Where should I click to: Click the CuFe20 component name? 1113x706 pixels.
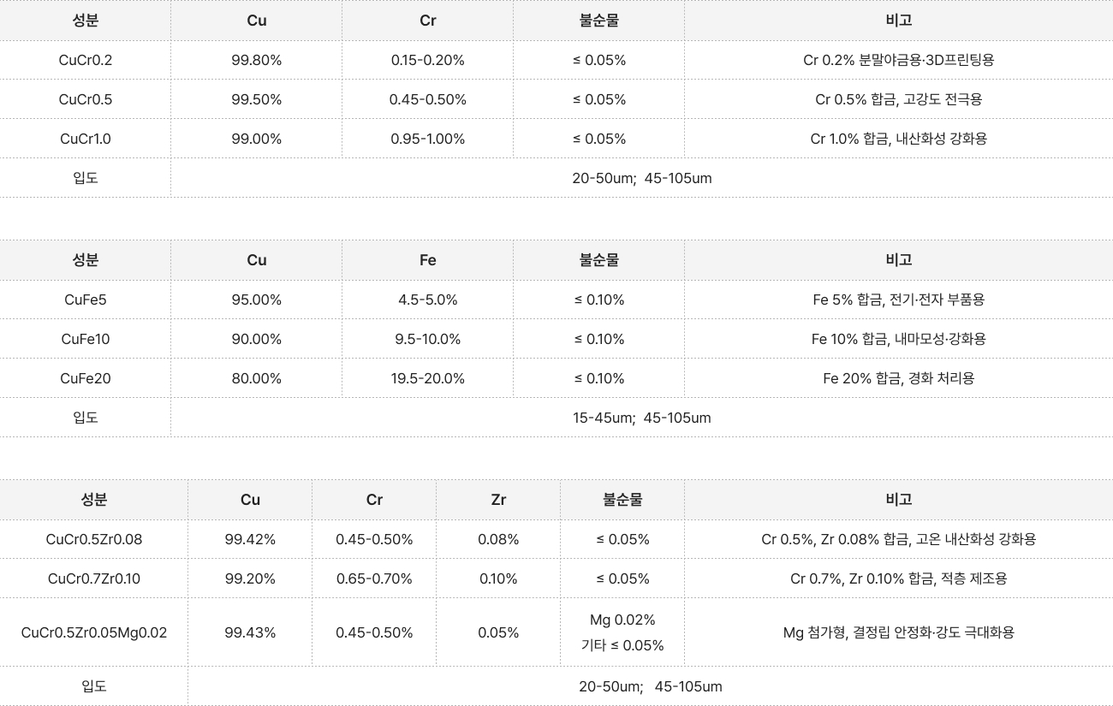coord(86,378)
